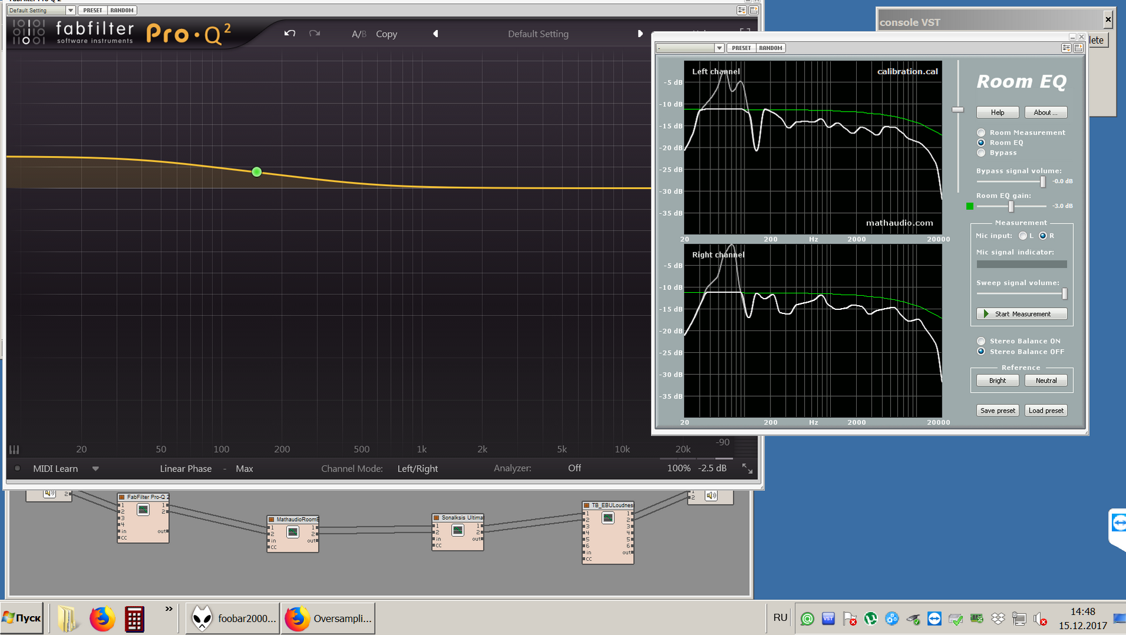This screenshot has height=635, width=1126.
Task: Toggle bypass square on MathaudioRoomEQ node
Action: 271,520
